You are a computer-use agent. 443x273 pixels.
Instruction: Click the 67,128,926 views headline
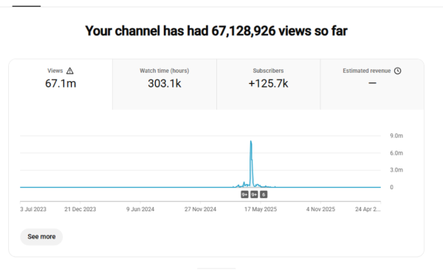coord(216,31)
